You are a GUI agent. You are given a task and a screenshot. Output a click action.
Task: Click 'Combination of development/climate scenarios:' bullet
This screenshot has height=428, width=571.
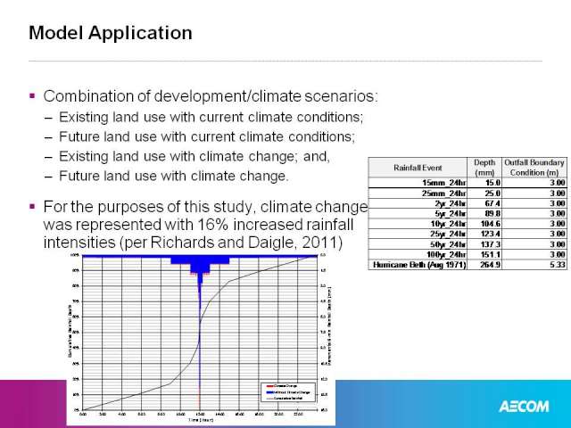coord(211,96)
